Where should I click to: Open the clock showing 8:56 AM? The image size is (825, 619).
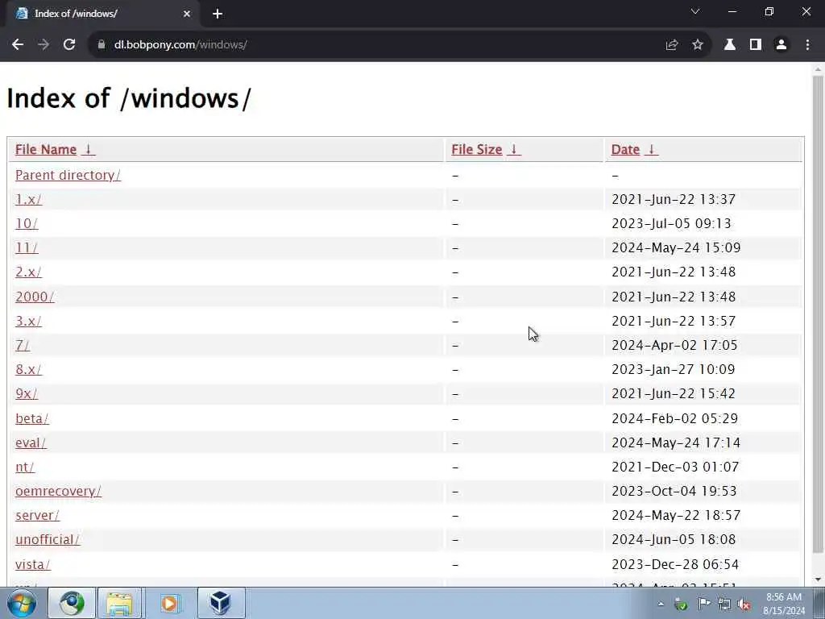click(784, 604)
